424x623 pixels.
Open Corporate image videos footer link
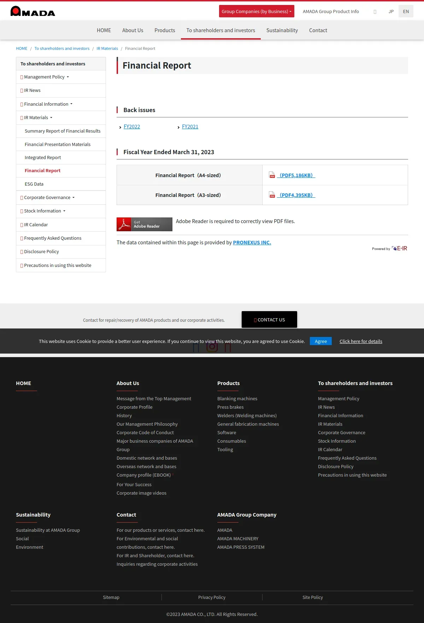pos(141,493)
